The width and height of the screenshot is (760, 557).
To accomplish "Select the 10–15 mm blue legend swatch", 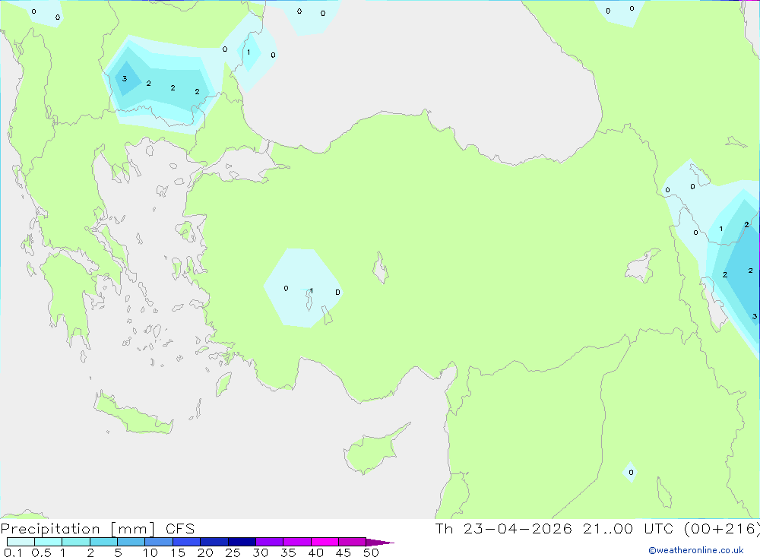I will (x=159, y=542).
